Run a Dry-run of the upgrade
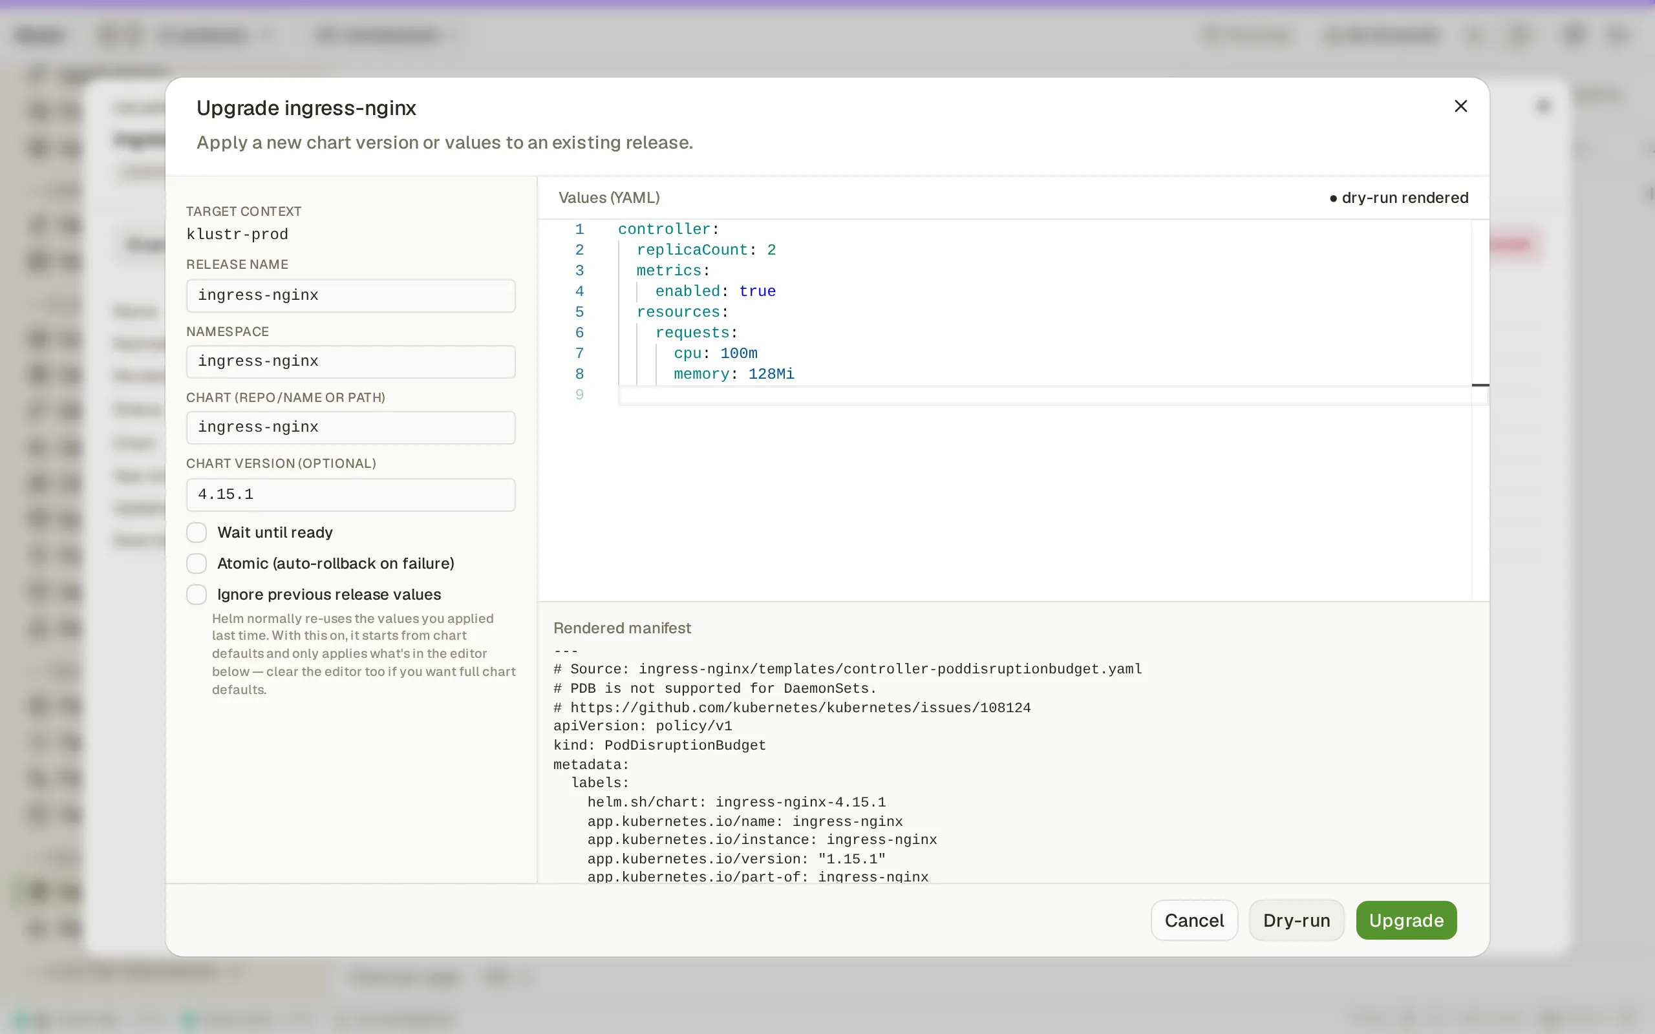The image size is (1655, 1034). 1297,920
